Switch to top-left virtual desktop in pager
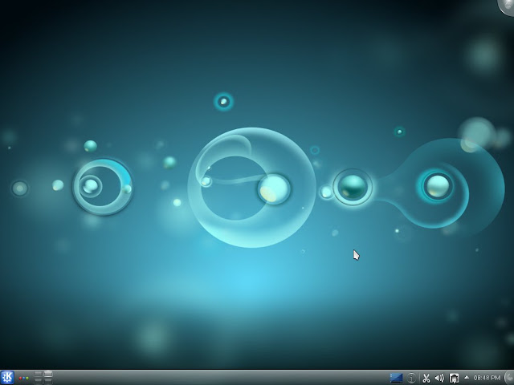The image size is (514, 385). 38,374
